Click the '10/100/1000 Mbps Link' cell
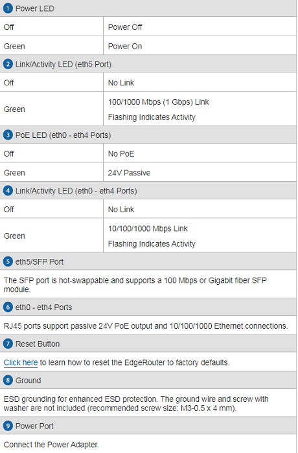 click(x=200, y=236)
